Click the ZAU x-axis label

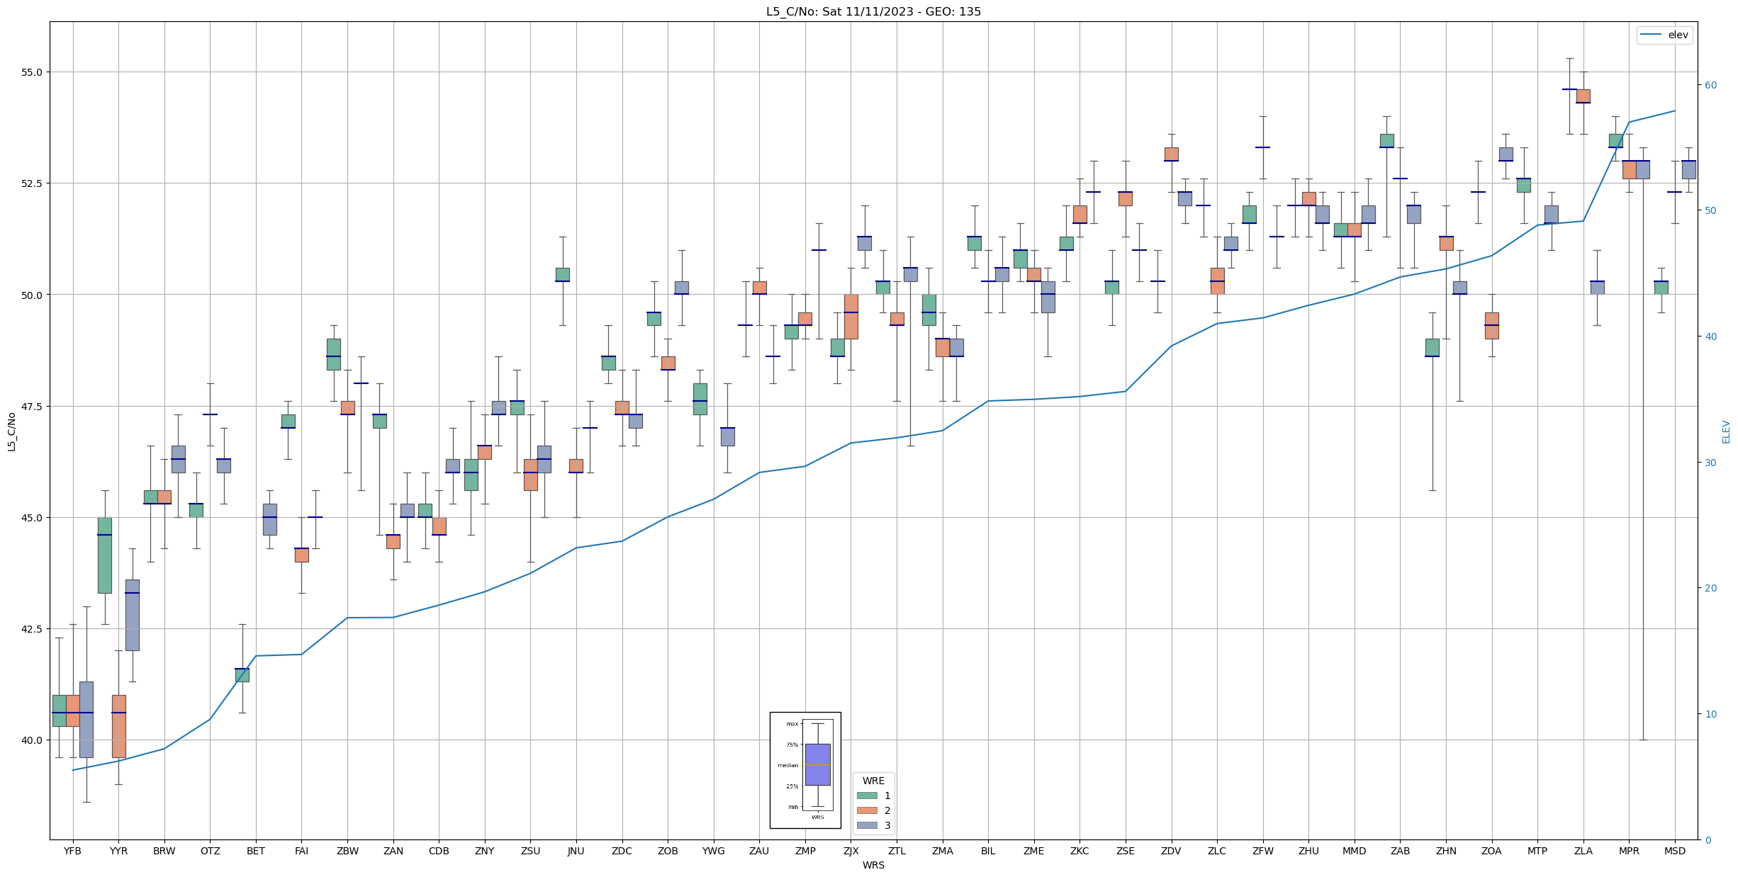tap(759, 851)
